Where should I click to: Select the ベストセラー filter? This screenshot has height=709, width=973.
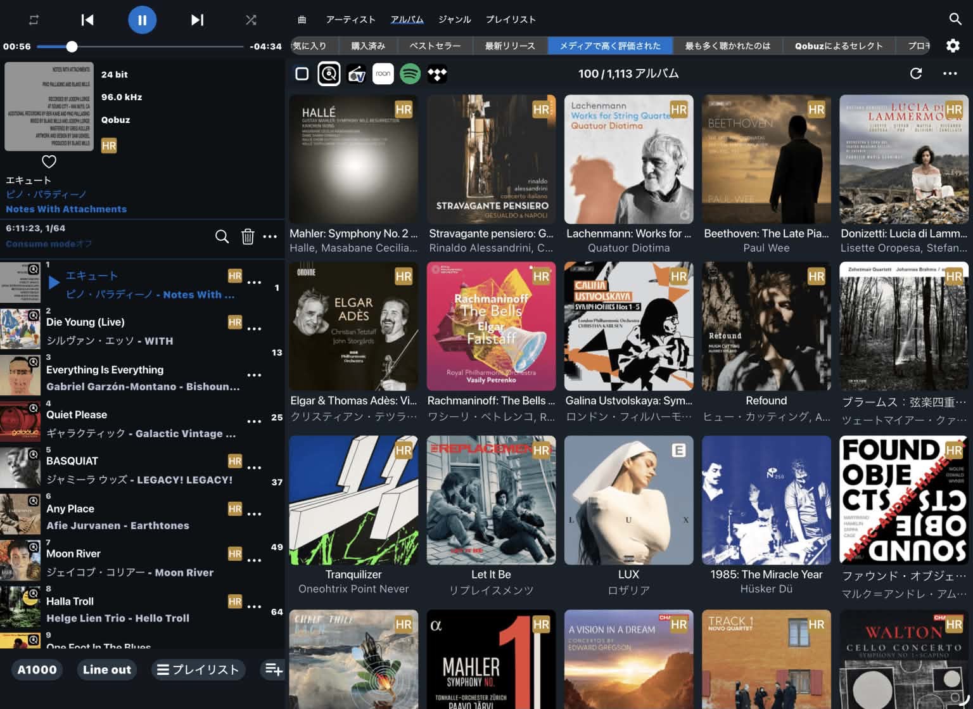click(x=435, y=46)
